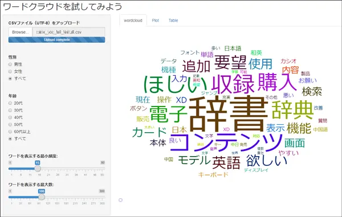Screen dimensions: 342x217
Task: Click the word 日本 in the cloud
Action: pyautogui.click(x=180, y=130)
